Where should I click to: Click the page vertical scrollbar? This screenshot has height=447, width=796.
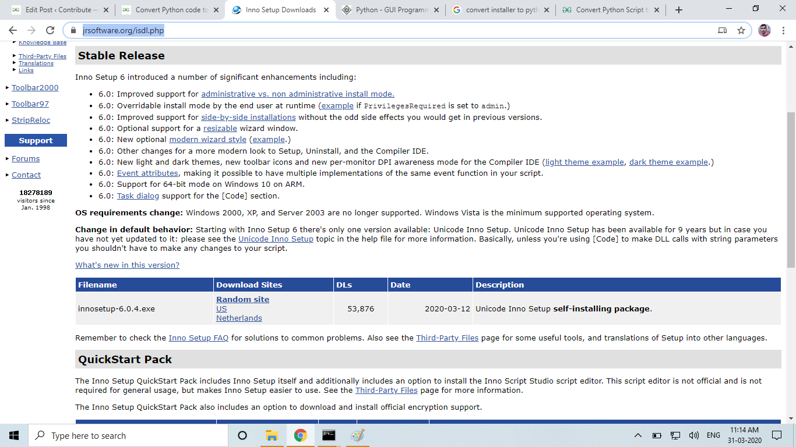pyautogui.click(x=791, y=190)
